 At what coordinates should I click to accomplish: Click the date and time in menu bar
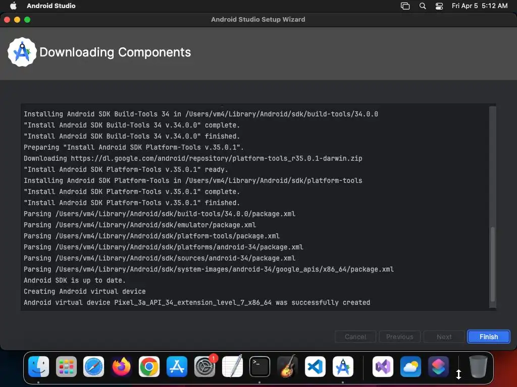(x=480, y=6)
